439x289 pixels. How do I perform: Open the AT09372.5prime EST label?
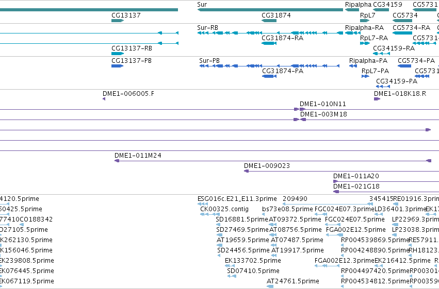295,219
